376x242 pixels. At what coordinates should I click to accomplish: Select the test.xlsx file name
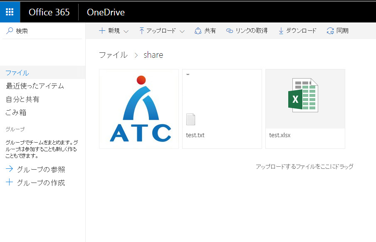(280, 135)
